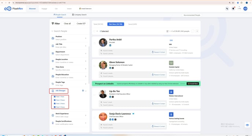This screenshot has width=252, height=136.
Task: Expand the Department filter chevron
Action: [86, 53]
